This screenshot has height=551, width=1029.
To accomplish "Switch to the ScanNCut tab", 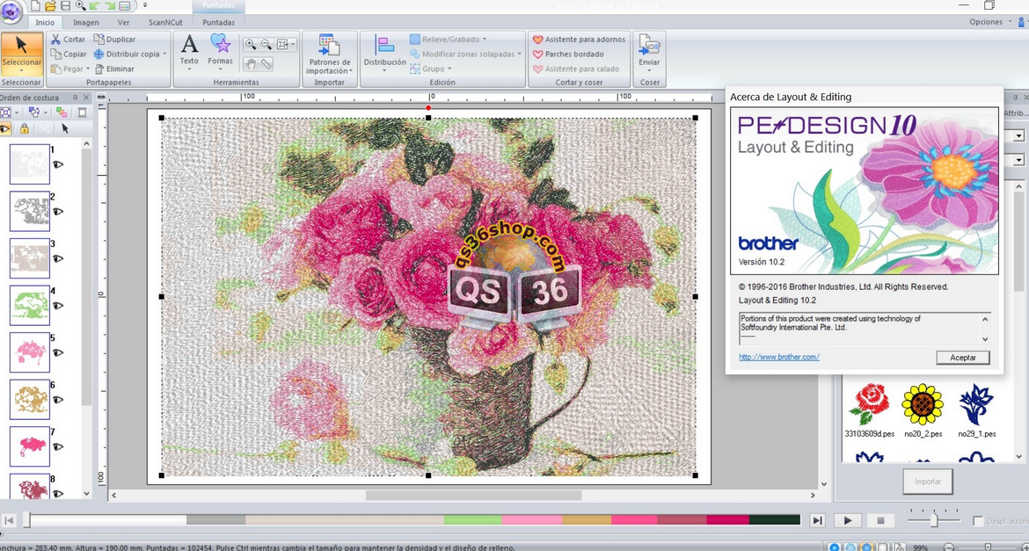I will [x=165, y=22].
